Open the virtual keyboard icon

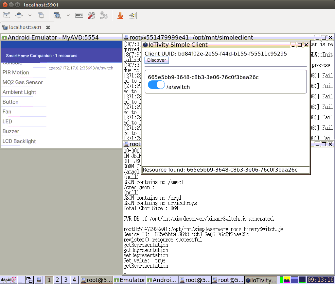click(79, 15)
